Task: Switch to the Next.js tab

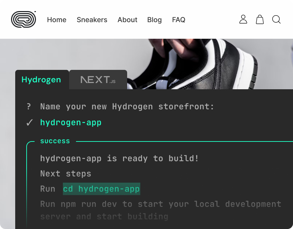Action: (x=98, y=80)
